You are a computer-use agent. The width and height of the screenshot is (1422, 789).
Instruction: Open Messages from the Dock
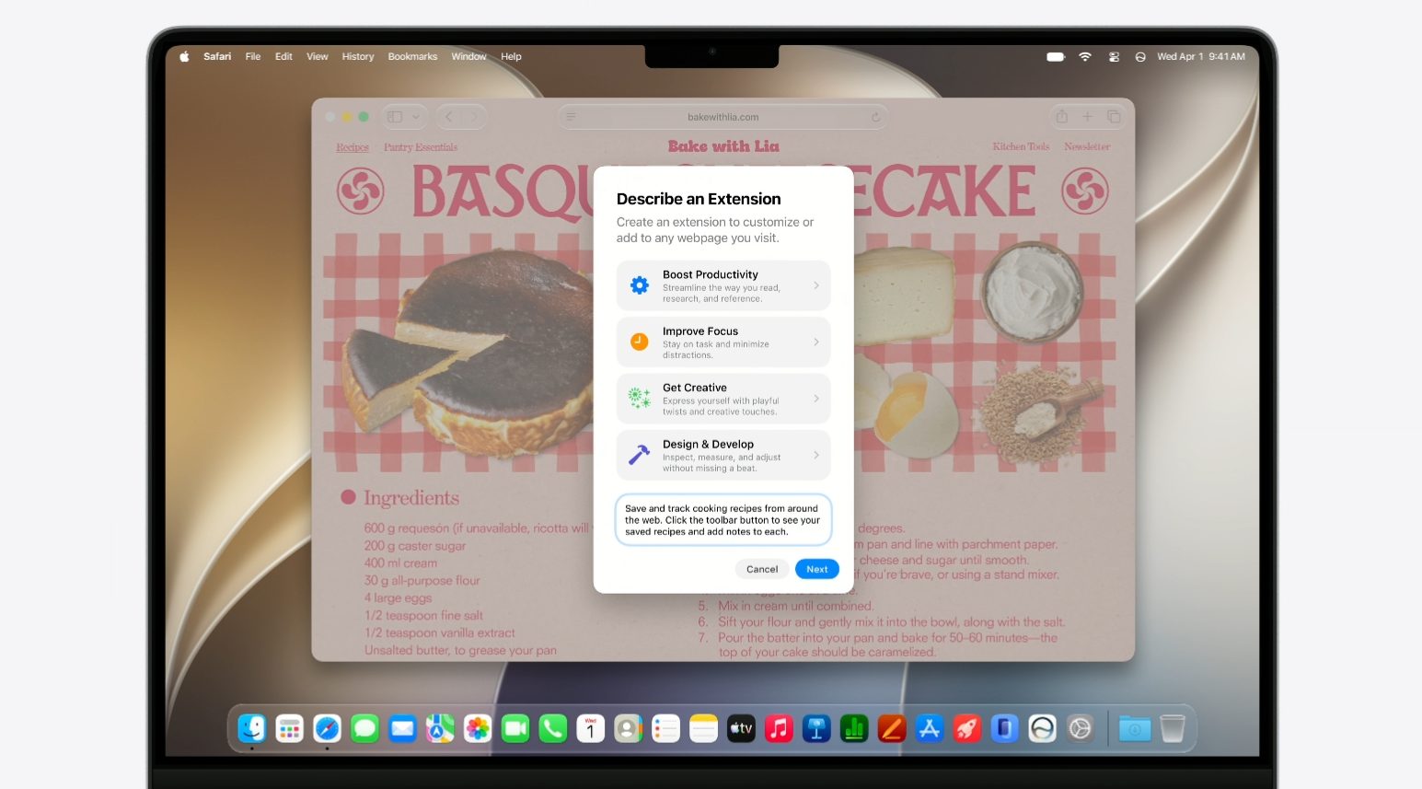(x=364, y=729)
